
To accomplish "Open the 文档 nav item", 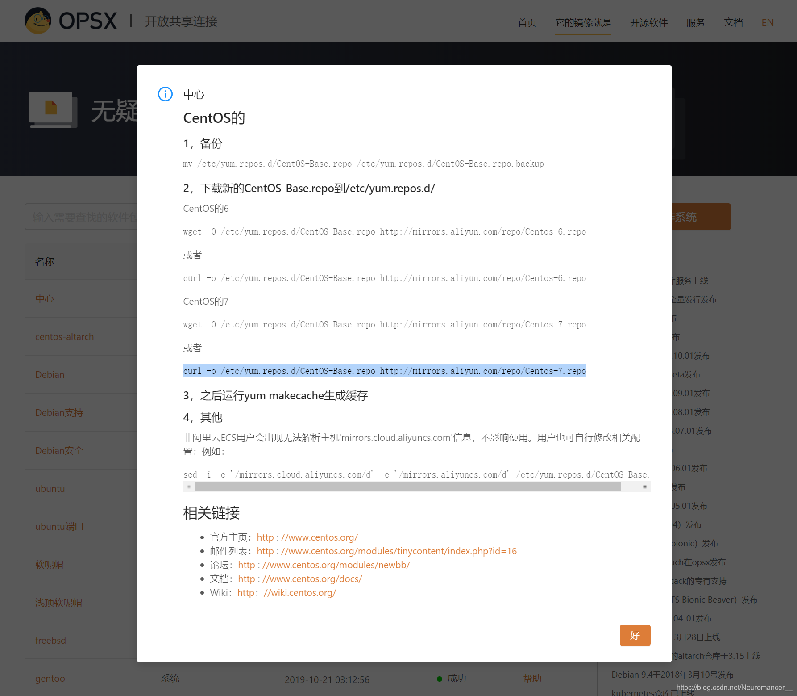I will point(733,22).
